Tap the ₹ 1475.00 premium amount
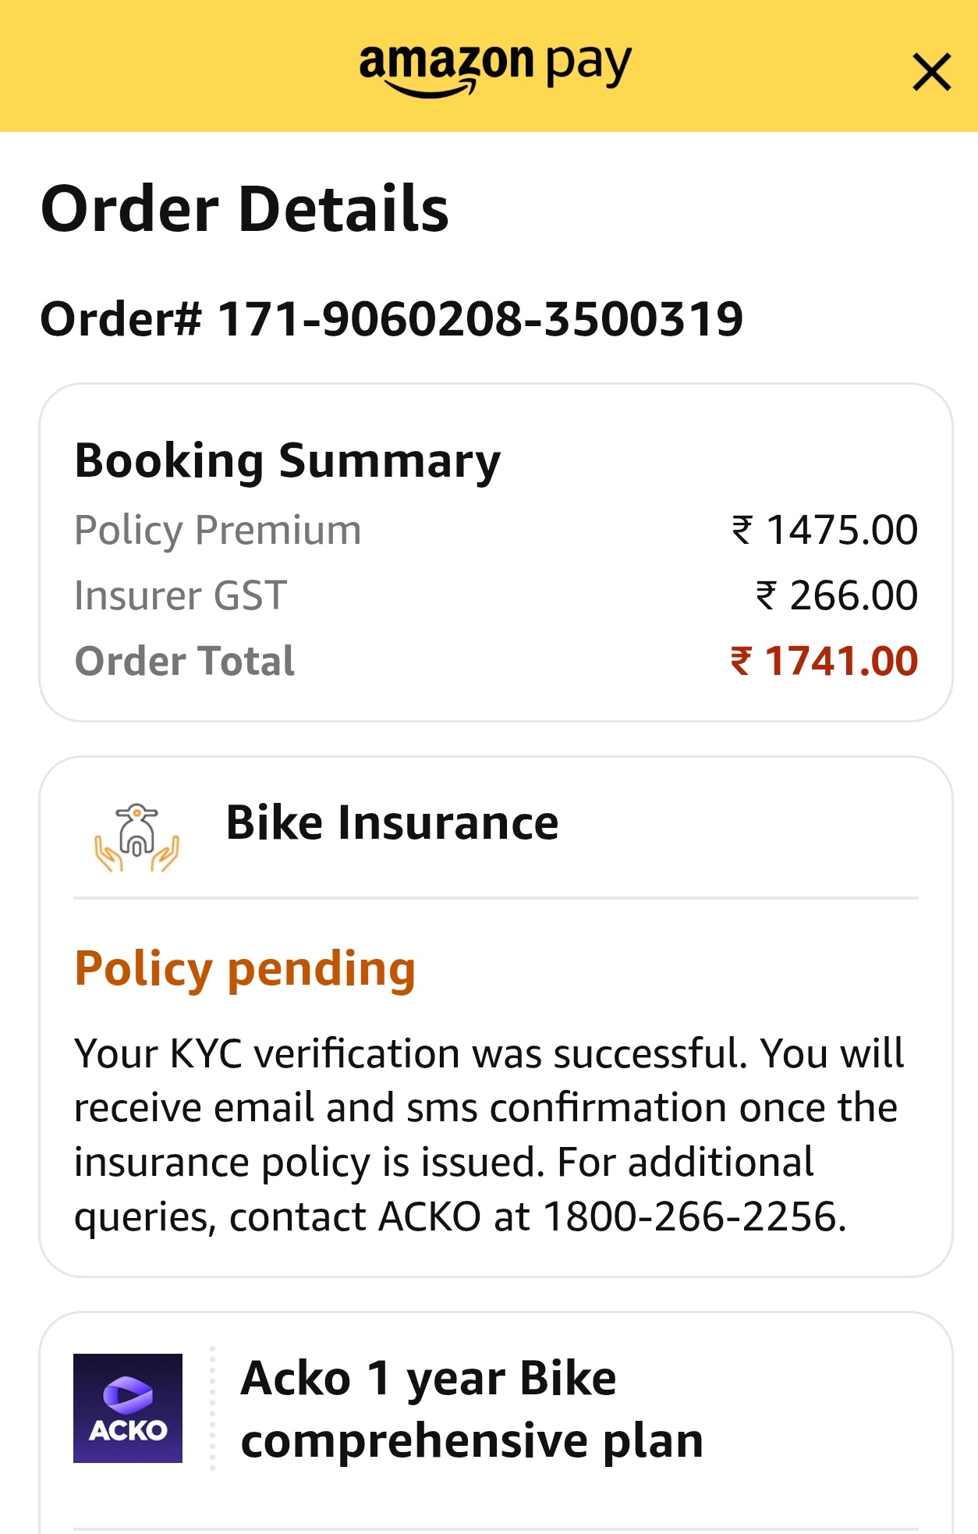This screenshot has width=978, height=1534. tap(824, 531)
